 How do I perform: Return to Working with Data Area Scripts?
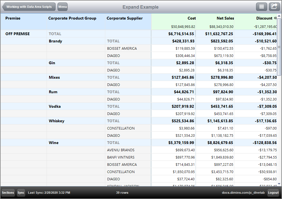pyautogui.click(x=29, y=6)
